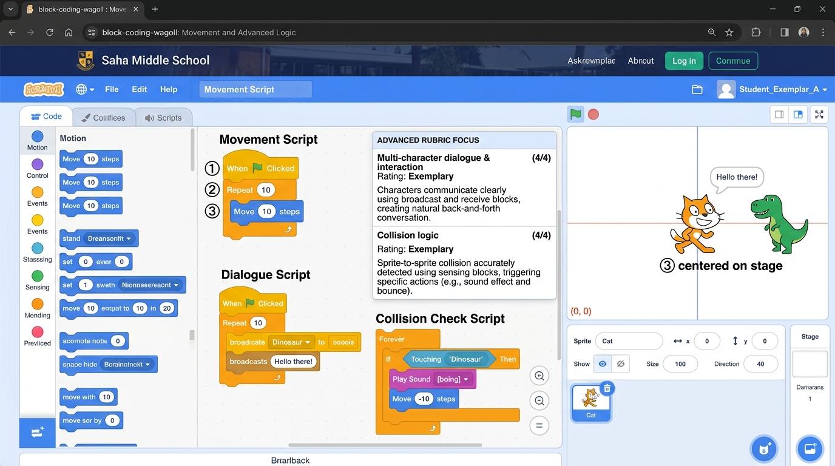Click the Scratch logo
Screen dimensions: 835x466
click(44, 89)
